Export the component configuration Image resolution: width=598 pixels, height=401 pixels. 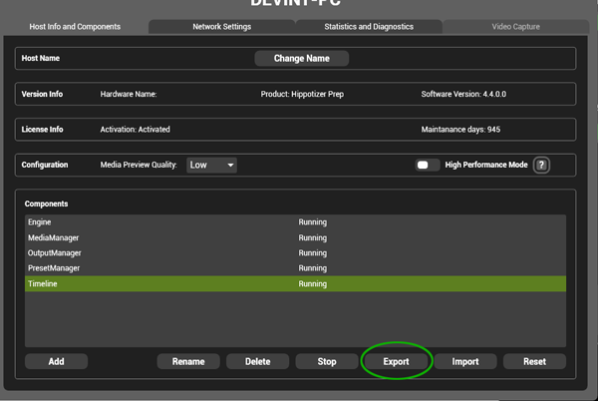(396, 361)
